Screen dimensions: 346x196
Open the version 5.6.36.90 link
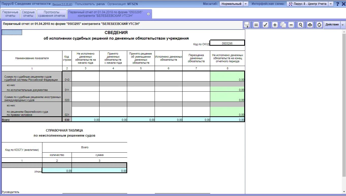tap(62, 4)
